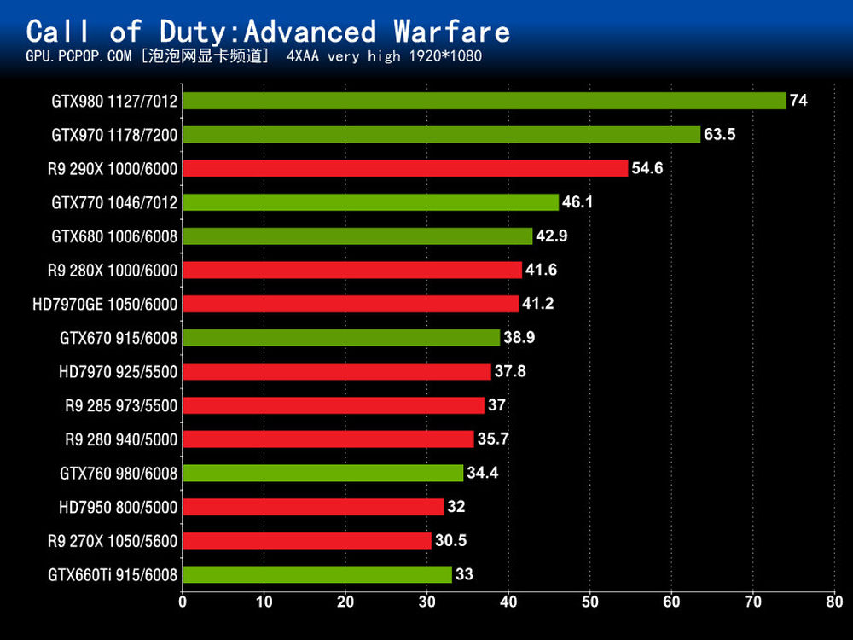Select the HD7970 925/5500 label
Image resolution: width=853 pixels, height=640 pixels.
pyautogui.click(x=118, y=372)
